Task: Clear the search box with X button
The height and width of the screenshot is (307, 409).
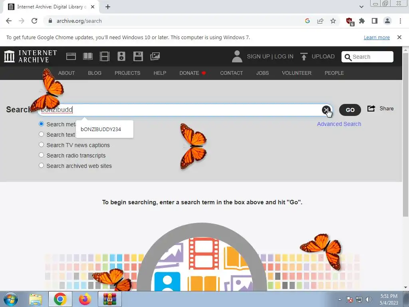Action: click(x=326, y=110)
